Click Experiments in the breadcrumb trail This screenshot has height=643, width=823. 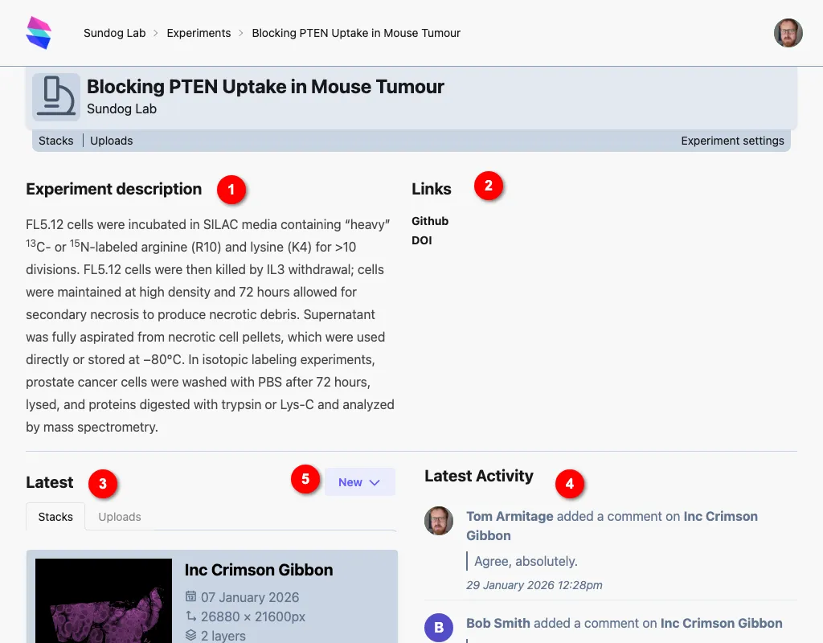pyautogui.click(x=199, y=33)
